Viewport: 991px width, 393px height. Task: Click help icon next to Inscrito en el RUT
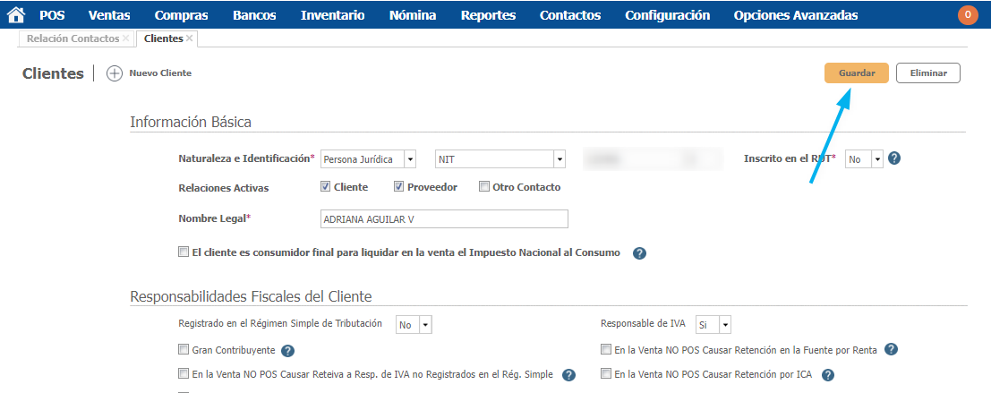(893, 158)
